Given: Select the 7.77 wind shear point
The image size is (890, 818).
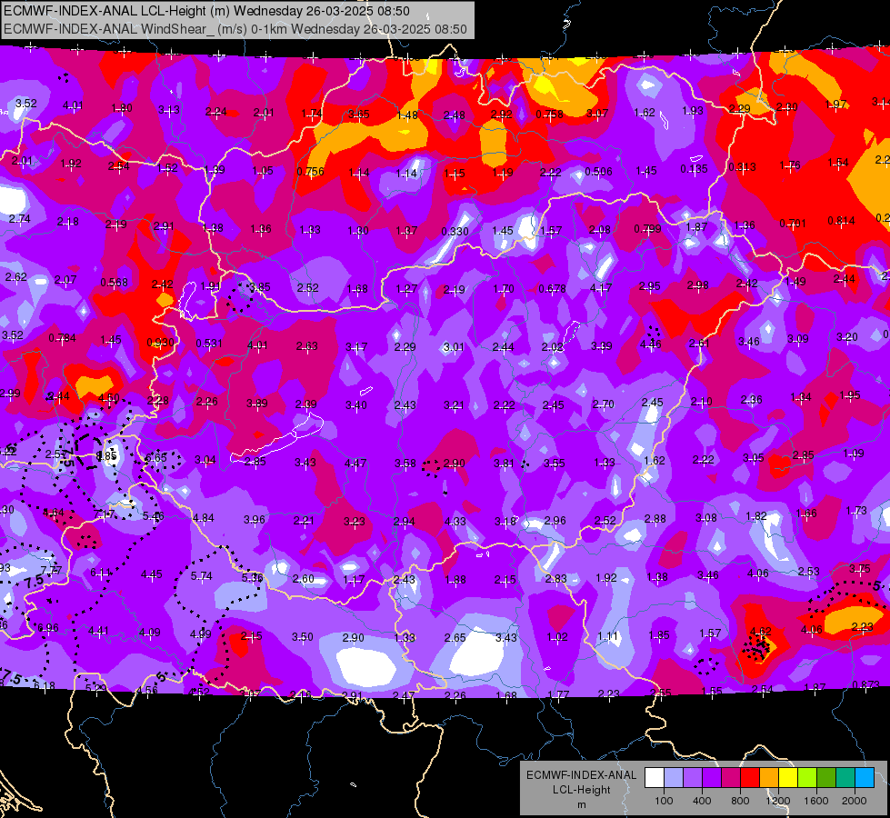Looking at the screenshot, I should point(51,570).
